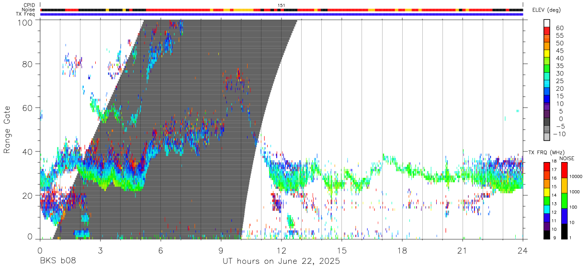Screen dimensions: 588x271
Task: Click the '50' label on ELEV scale
Action: pos(559,43)
